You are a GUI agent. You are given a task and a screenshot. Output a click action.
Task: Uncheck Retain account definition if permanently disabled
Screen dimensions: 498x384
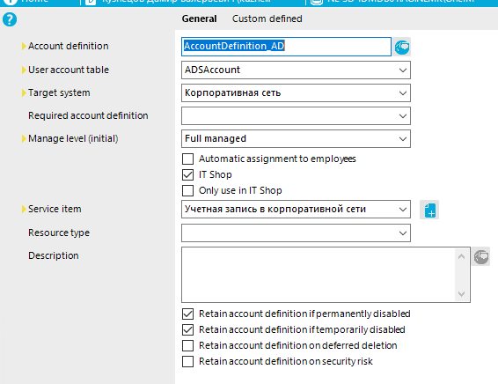(187, 314)
